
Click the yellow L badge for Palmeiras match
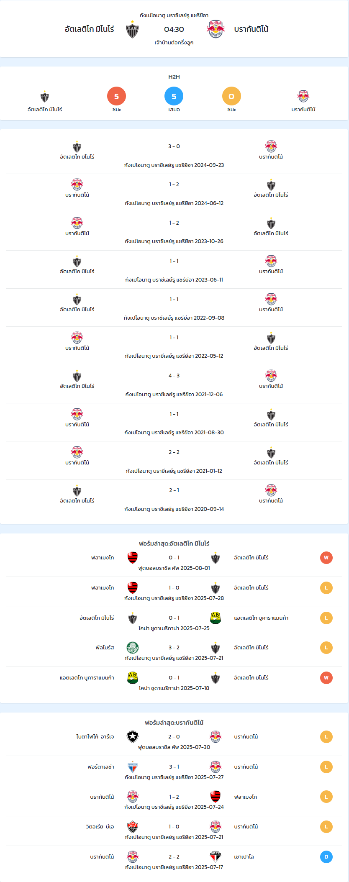pyautogui.click(x=326, y=648)
